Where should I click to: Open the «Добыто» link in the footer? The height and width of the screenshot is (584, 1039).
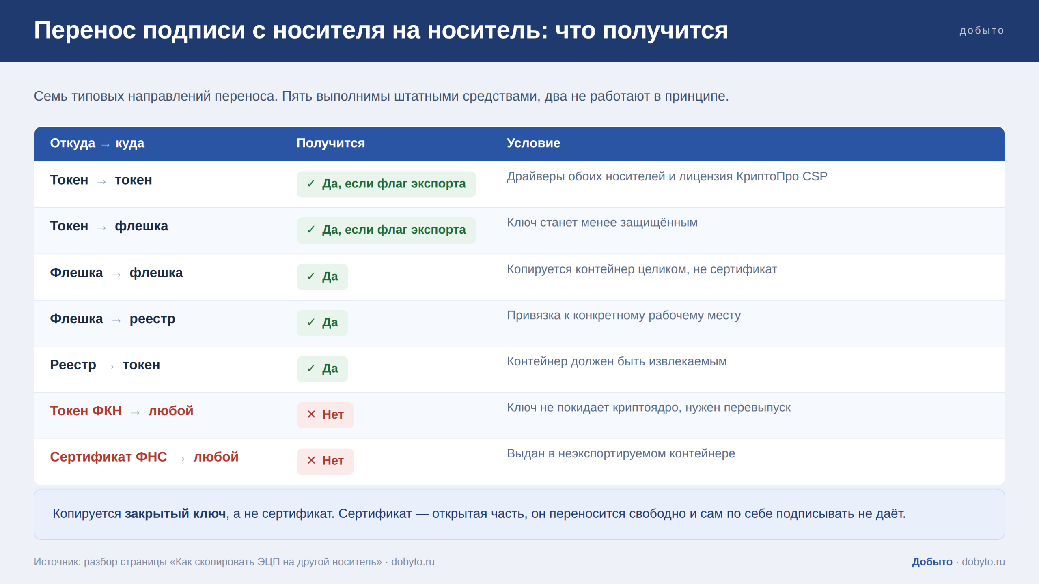[932, 562]
